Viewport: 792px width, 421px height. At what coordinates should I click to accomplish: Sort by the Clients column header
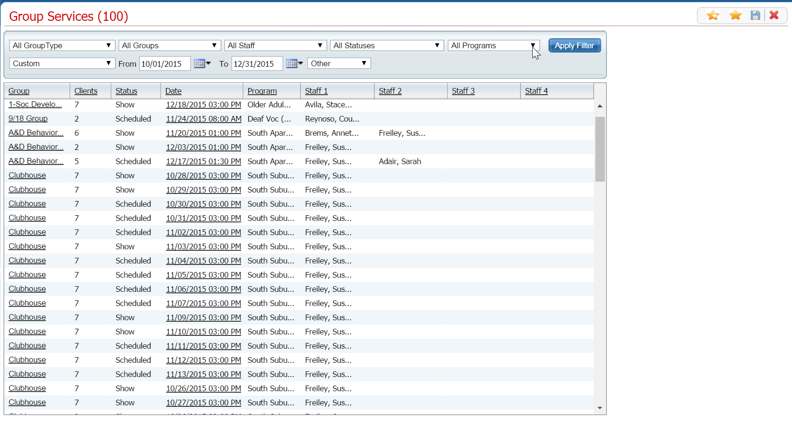86,91
